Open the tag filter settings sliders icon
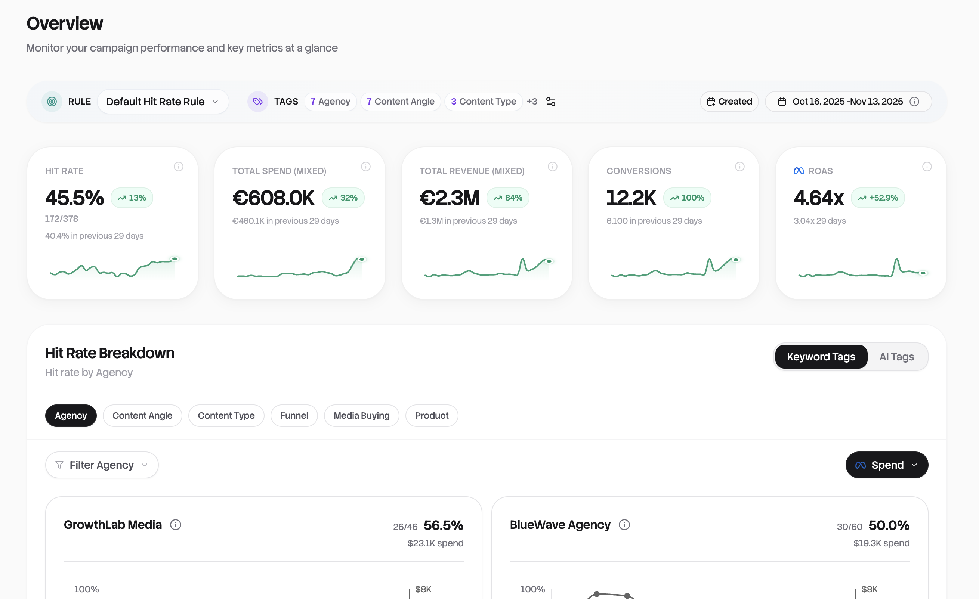Viewport: 979px width, 599px height. (551, 101)
